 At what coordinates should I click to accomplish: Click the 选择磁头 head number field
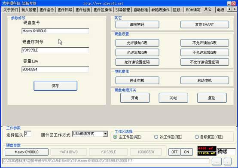[27, 134]
